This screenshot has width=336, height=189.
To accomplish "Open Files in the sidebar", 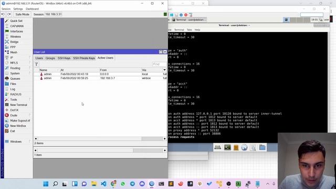I will pyautogui.click(x=13, y=84).
